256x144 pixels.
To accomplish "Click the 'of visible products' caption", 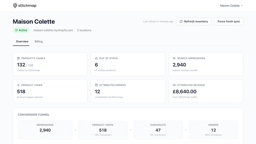I will pyautogui.click(x=105, y=70).
